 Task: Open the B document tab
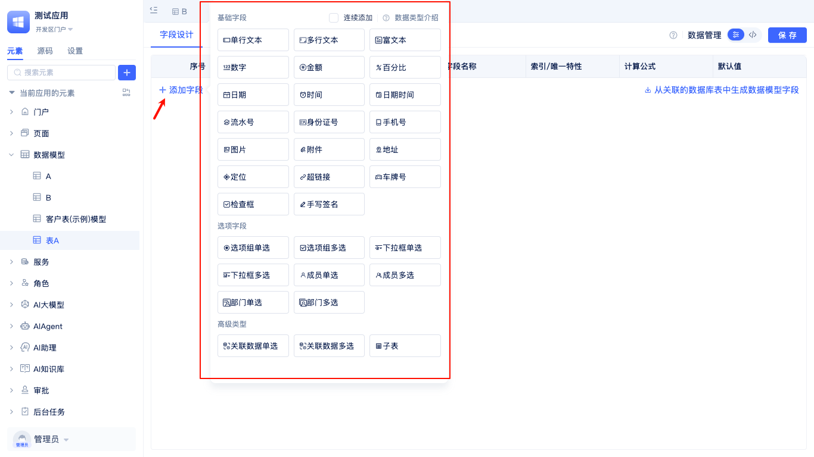(x=179, y=11)
